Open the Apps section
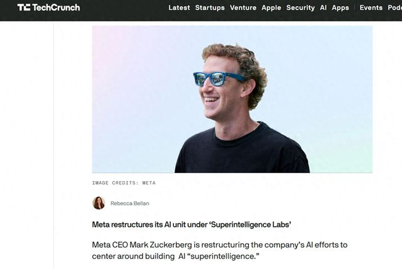Viewport: 402px width, 269px height. pyautogui.click(x=340, y=8)
